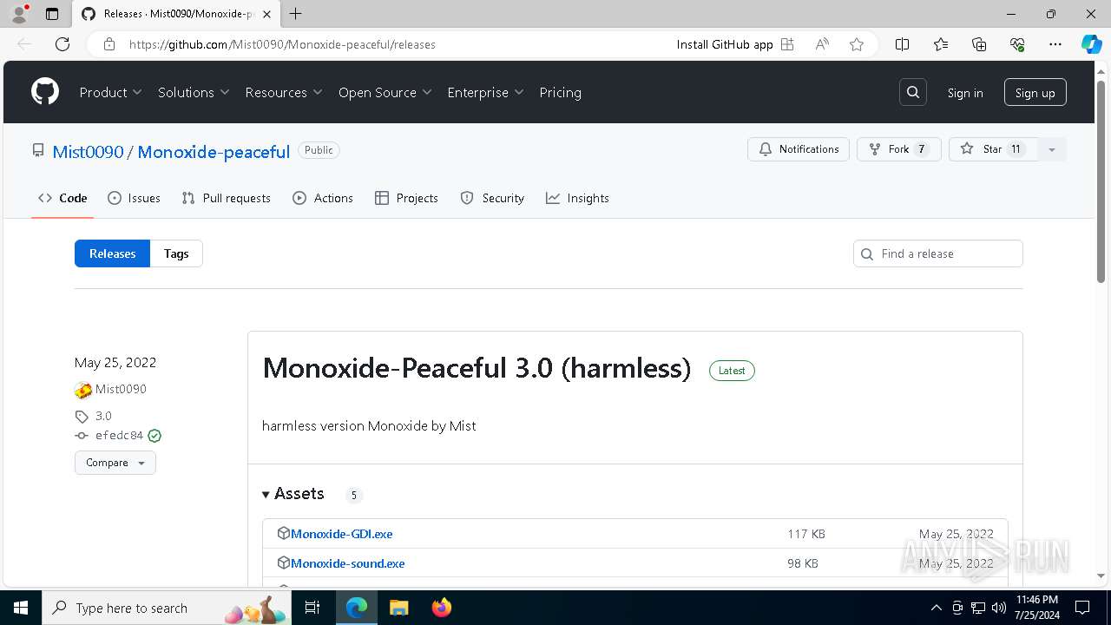Open the tab actions menu icon

pos(52,14)
